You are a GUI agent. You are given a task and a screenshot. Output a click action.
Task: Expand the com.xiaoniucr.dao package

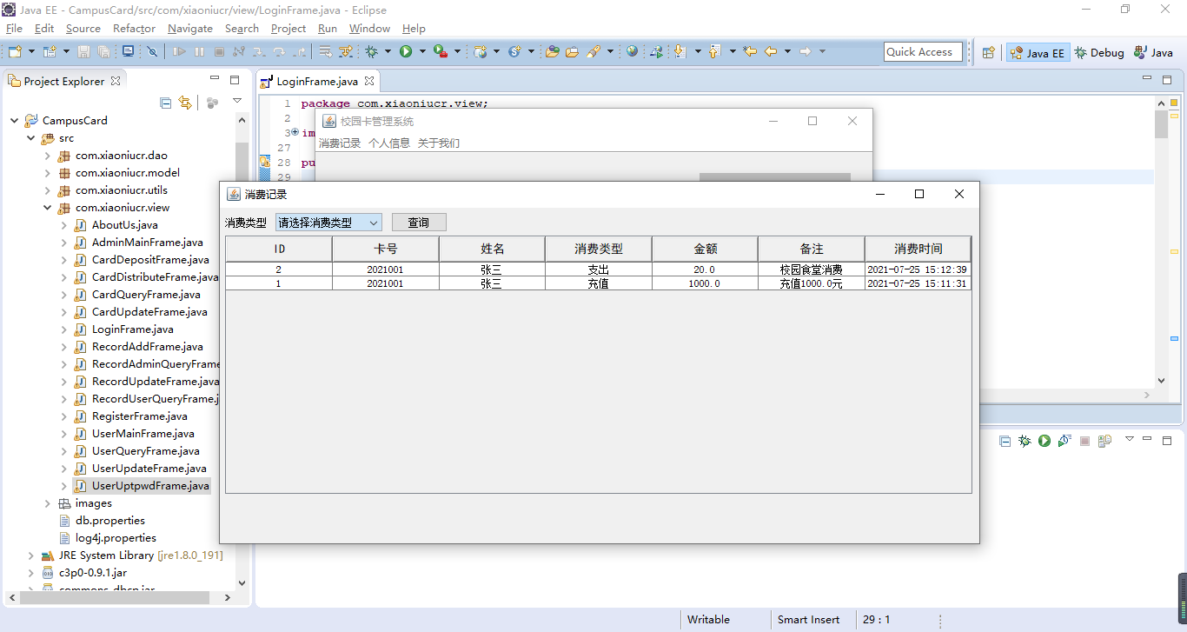(x=47, y=156)
